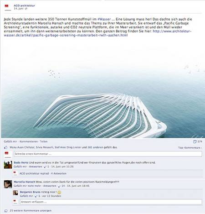The image size is (205, 214).
Task: Expand '25 weitere Kommentare anzeigen'
Action: pos(31,211)
